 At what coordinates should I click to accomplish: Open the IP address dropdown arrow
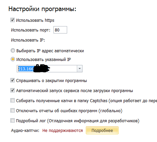point(80,69)
